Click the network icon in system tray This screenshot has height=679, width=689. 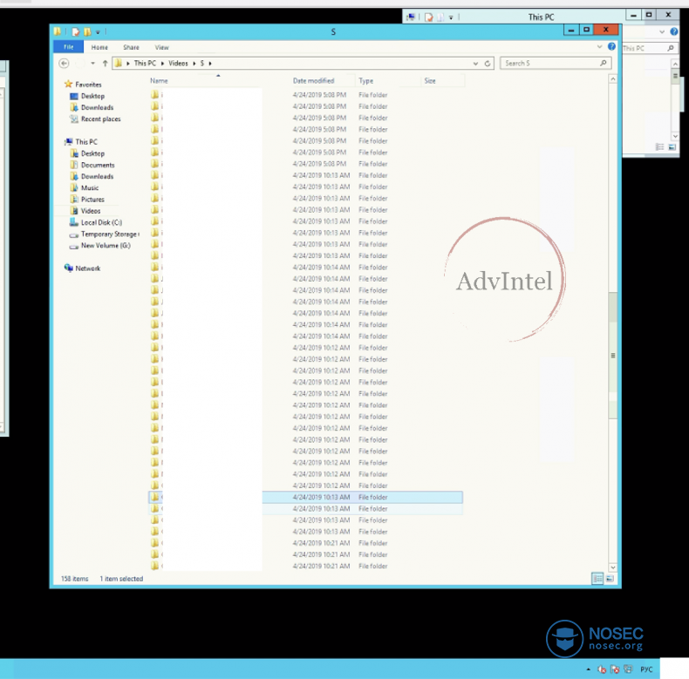(x=628, y=669)
